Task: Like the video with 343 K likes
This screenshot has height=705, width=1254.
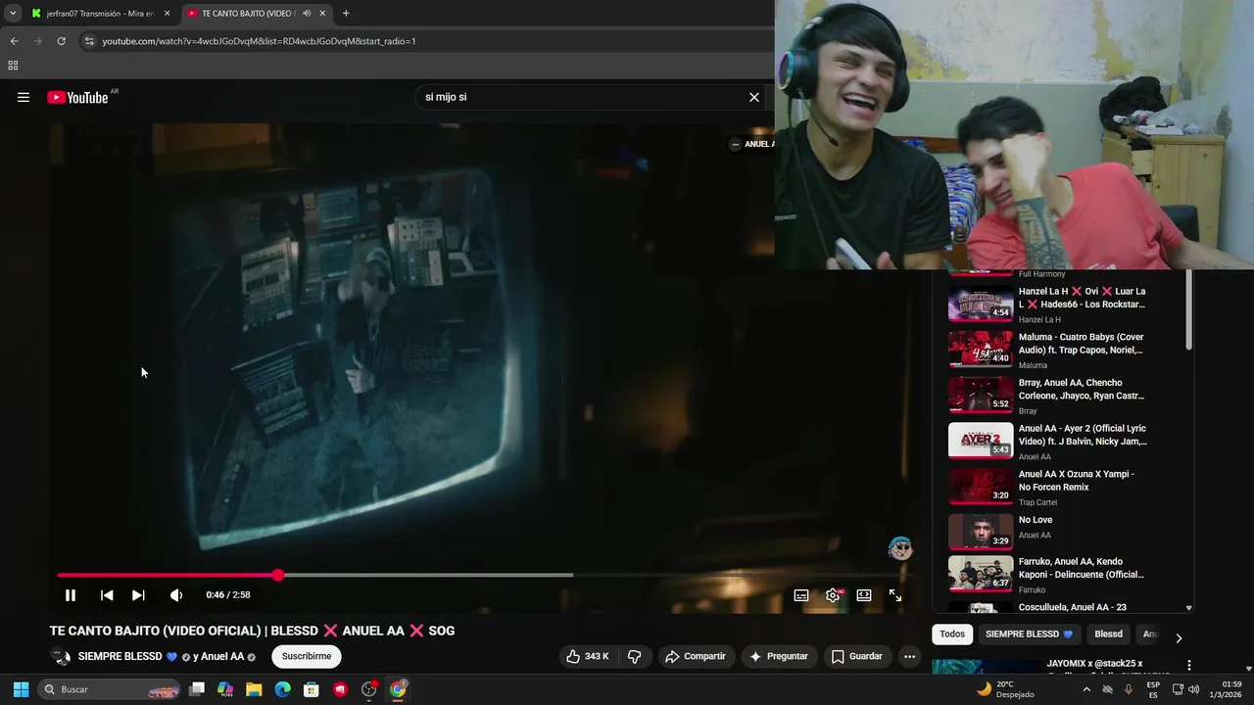Action: (588, 656)
